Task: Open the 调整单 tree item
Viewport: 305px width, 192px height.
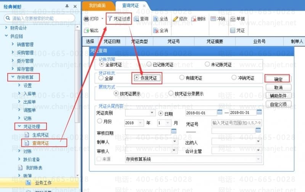Action: 30,110
